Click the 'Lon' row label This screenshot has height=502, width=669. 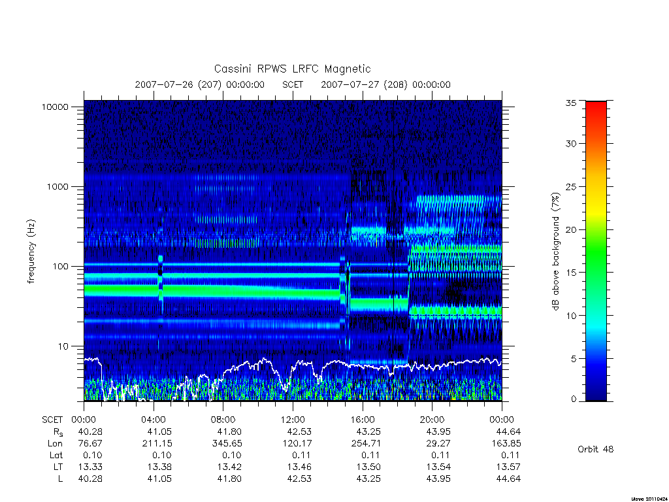pos(55,444)
